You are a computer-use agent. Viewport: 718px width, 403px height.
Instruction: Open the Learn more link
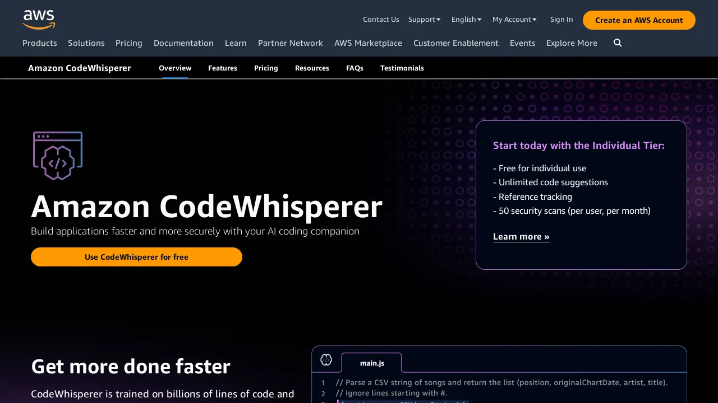pos(521,236)
